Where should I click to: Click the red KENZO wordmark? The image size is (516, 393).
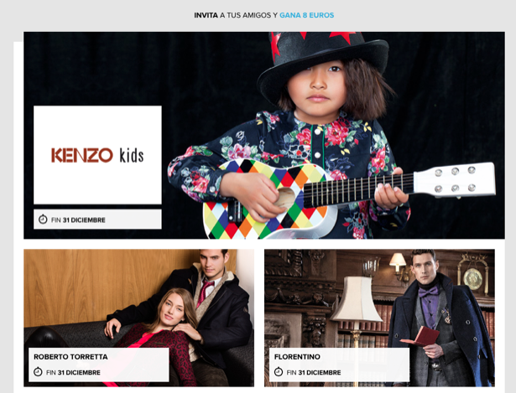pyautogui.click(x=82, y=155)
